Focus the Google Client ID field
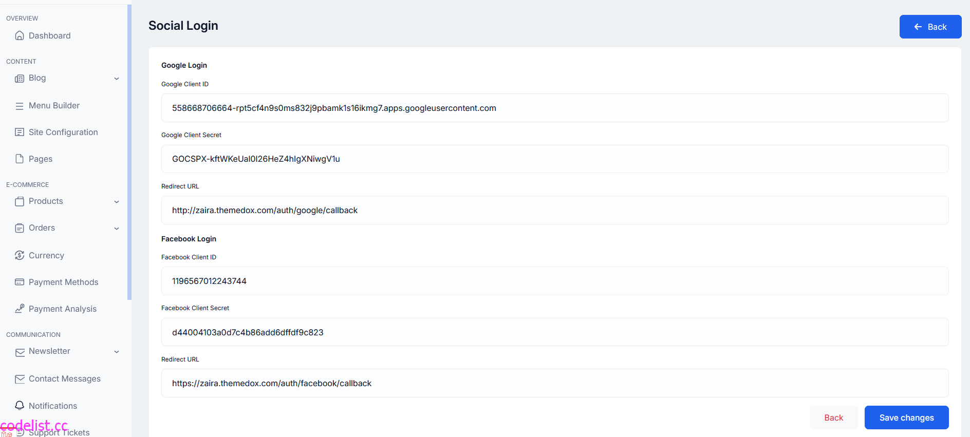 [555, 108]
